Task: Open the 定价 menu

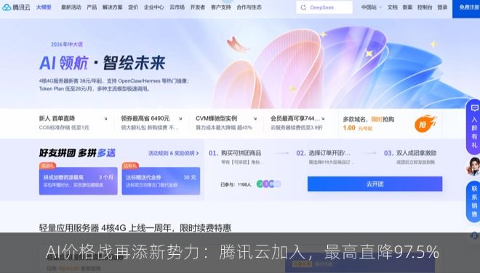Action: tap(133, 7)
